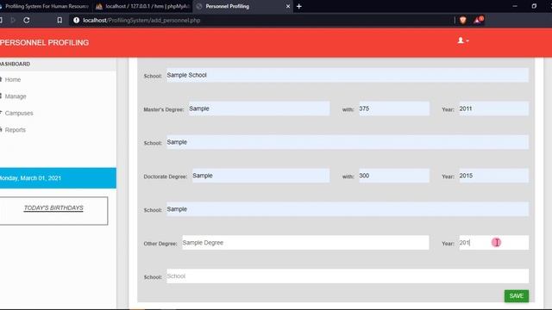Viewport: 552px width, 310px height.
Task: Open the Manage sidebar item
Action: 16,96
